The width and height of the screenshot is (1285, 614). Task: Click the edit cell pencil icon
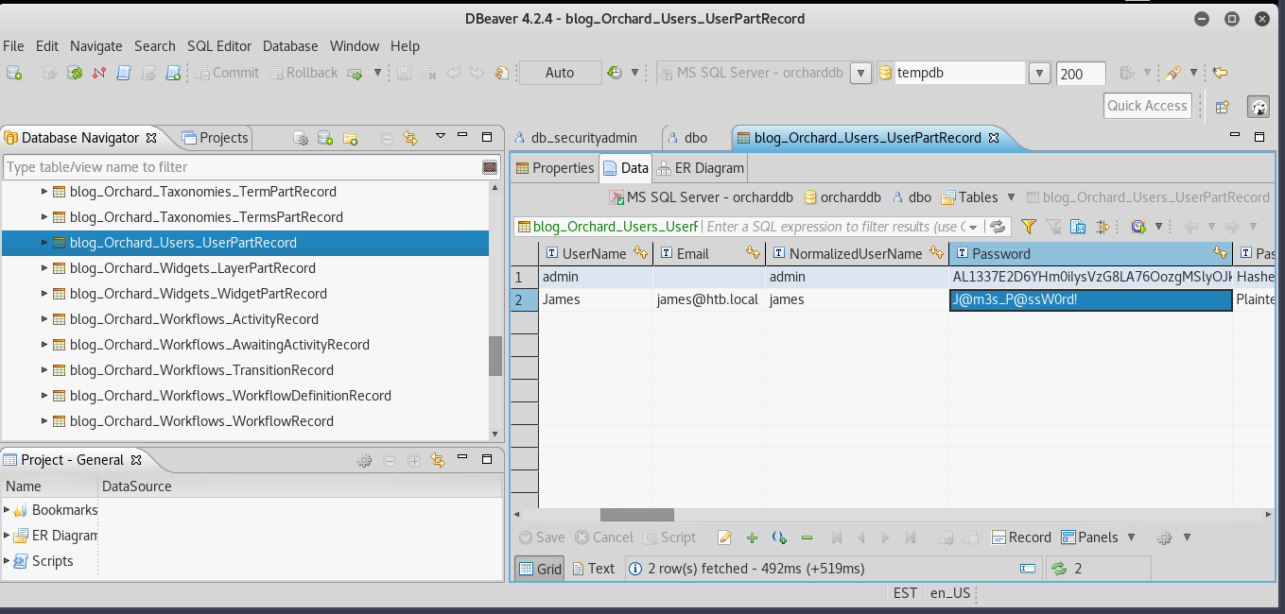(725, 537)
